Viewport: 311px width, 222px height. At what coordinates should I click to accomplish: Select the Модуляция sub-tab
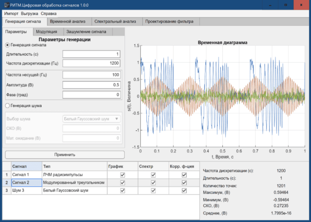coord(46,32)
